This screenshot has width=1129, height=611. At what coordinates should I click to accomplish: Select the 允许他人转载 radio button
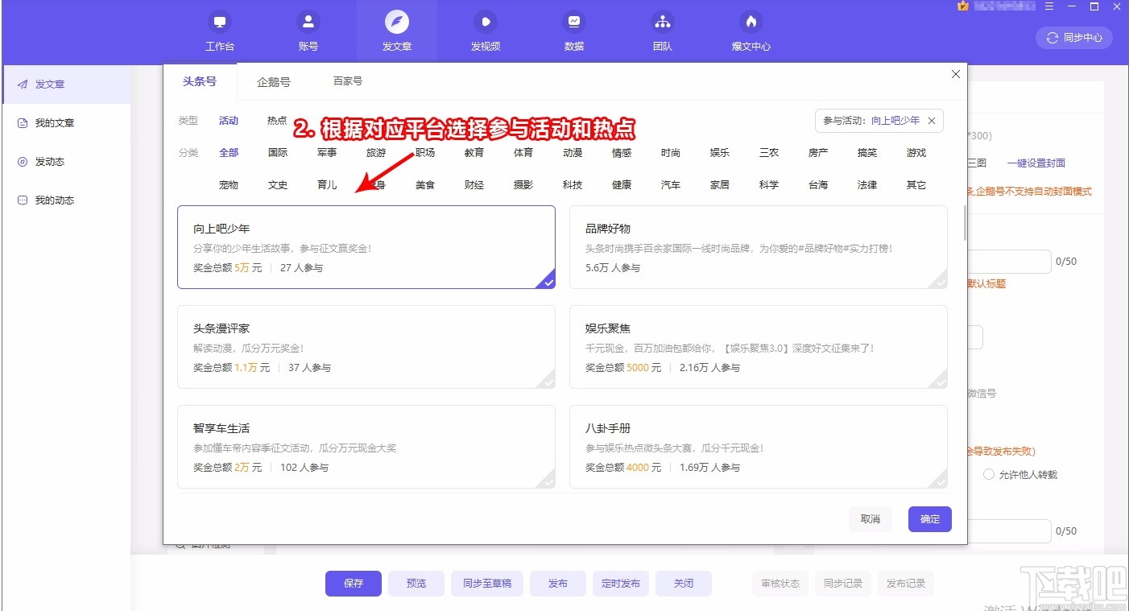click(989, 474)
